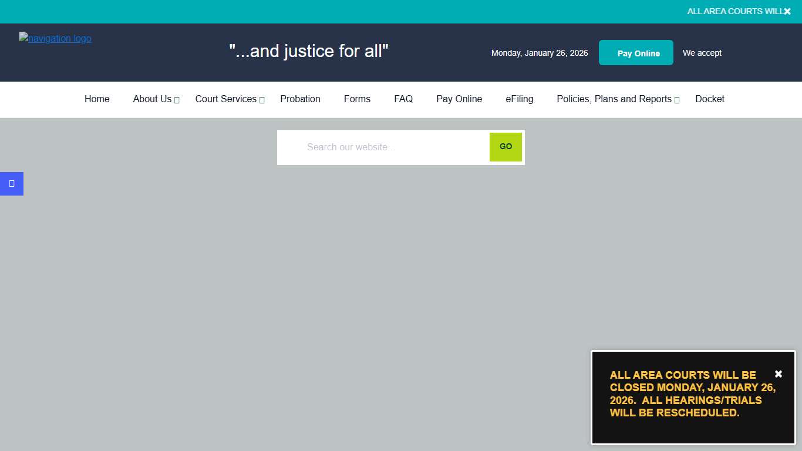Click the navigation logo image

[x=55, y=38]
